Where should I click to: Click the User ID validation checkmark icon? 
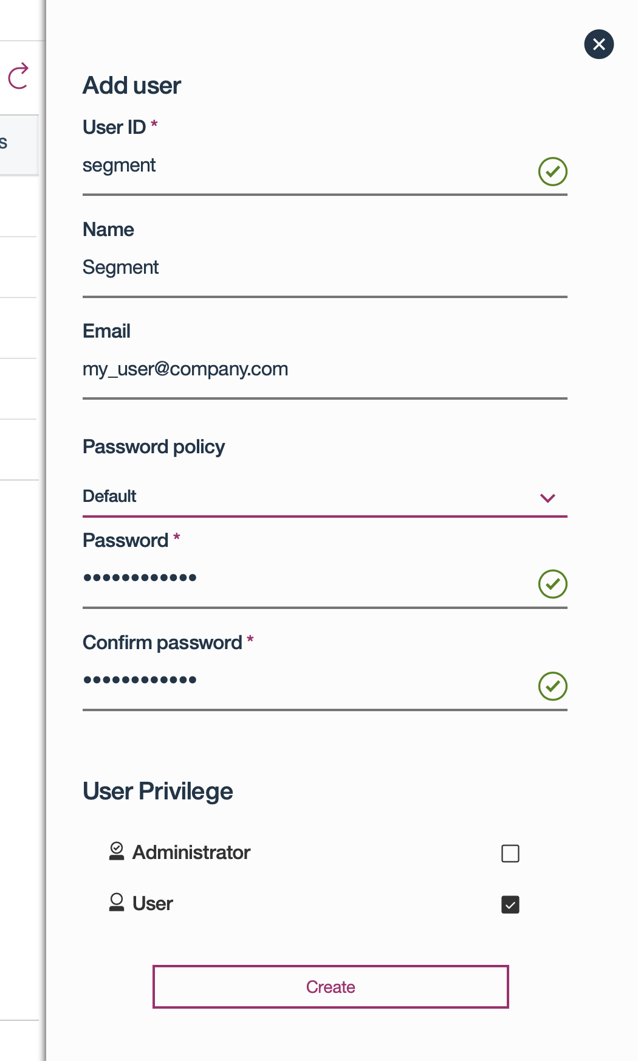(x=552, y=172)
